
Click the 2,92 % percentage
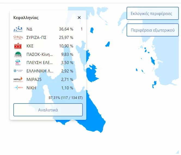[x=67, y=71]
